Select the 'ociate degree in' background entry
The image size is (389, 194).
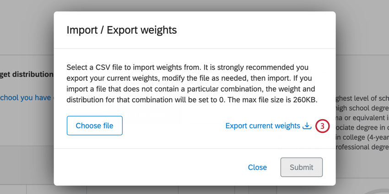click(362, 128)
